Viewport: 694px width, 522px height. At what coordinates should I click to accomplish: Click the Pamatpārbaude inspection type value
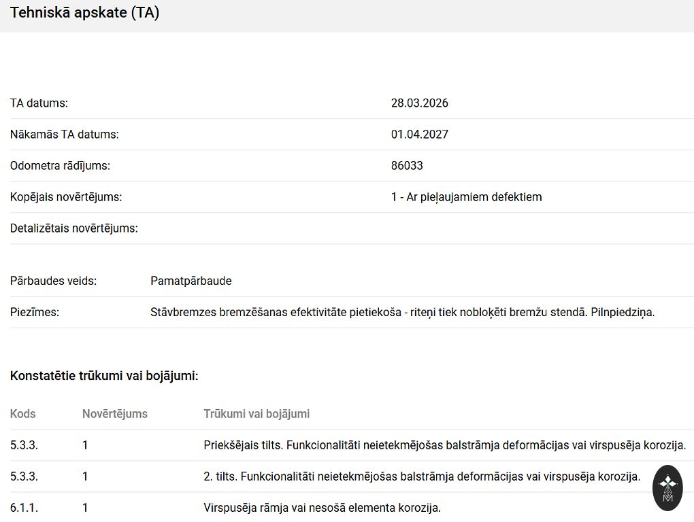click(191, 281)
